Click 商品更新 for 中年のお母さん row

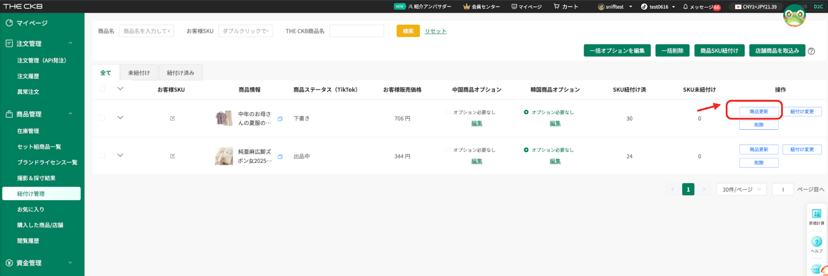pos(759,112)
